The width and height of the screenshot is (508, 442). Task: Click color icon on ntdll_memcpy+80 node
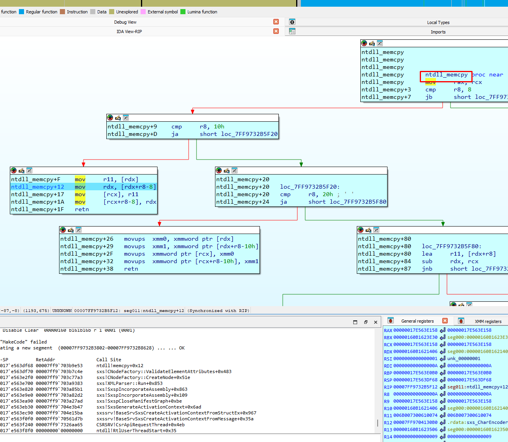pos(361,230)
